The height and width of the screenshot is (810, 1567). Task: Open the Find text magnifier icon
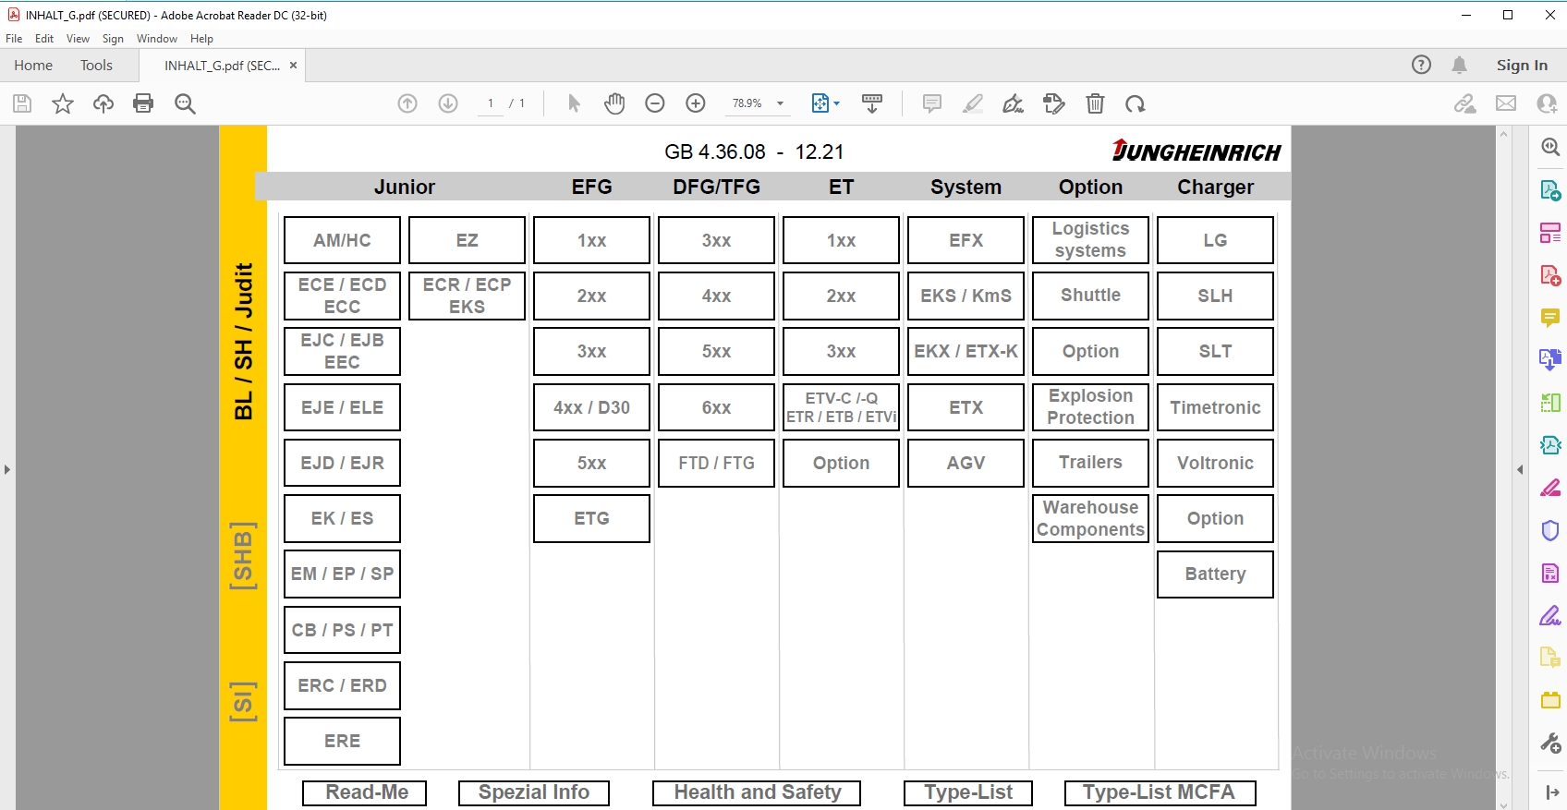pyautogui.click(x=185, y=103)
